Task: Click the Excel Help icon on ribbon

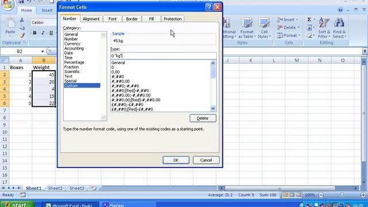Action: pyautogui.click(x=340, y=10)
